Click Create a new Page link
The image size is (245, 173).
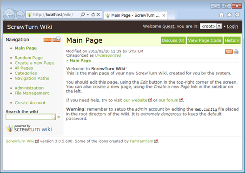click(x=34, y=63)
